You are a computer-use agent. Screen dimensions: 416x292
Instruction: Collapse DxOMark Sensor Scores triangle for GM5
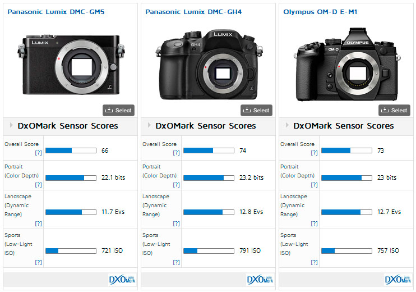pyautogui.click(x=11, y=126)
